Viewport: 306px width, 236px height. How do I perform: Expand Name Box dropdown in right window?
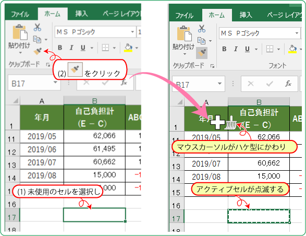220,84
